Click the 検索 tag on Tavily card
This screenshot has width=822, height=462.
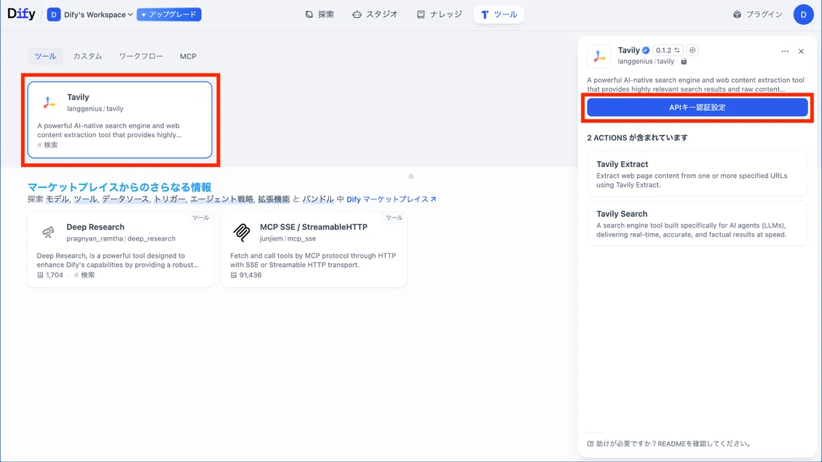click(x=48, y=145)
